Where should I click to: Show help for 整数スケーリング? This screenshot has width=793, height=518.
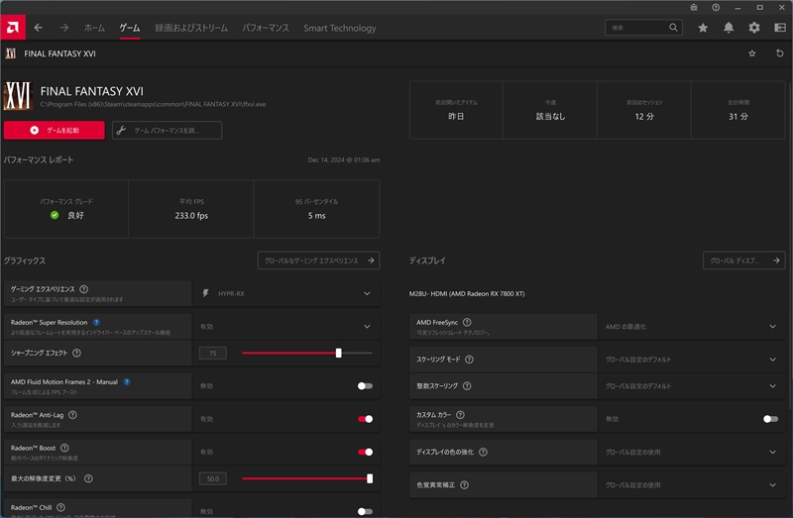[467, 386]
